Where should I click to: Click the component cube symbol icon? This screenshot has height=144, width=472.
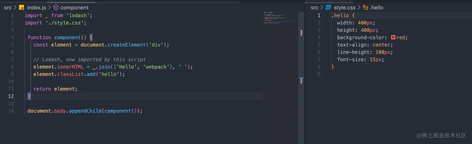tap(56, 7)
